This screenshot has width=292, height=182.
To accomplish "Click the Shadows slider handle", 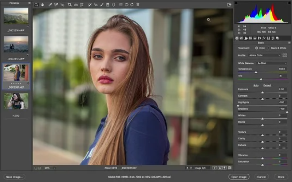I will coord(287,112).
